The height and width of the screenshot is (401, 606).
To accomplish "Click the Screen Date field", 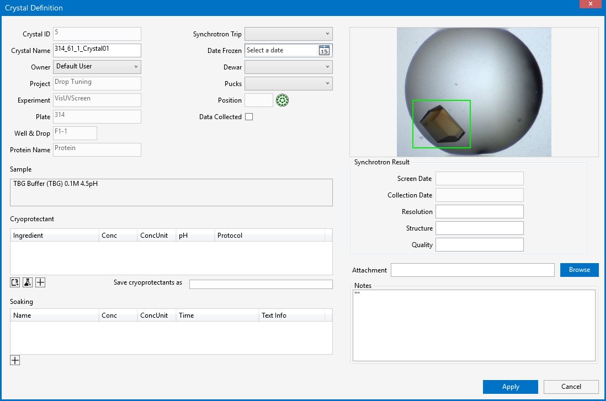I will coord(479,179).
